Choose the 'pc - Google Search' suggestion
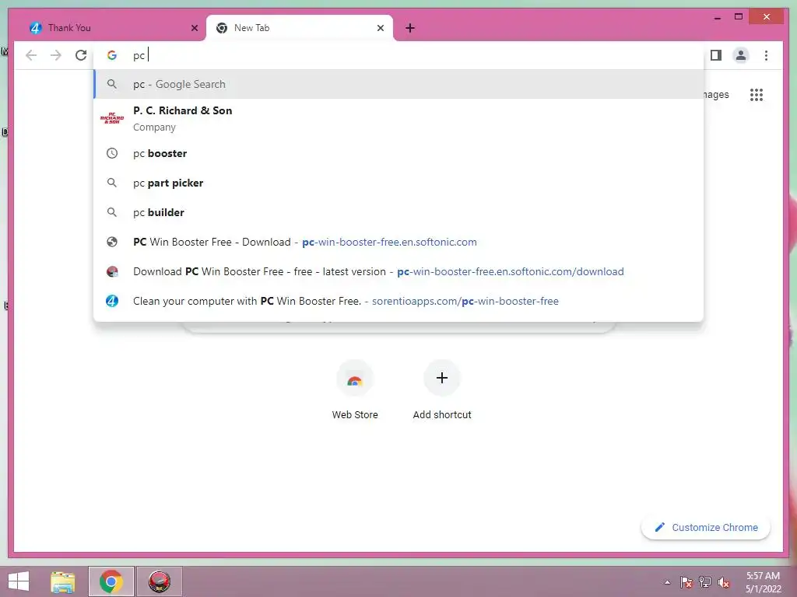The height and width of the screenshot is (597, 797). 398,84
